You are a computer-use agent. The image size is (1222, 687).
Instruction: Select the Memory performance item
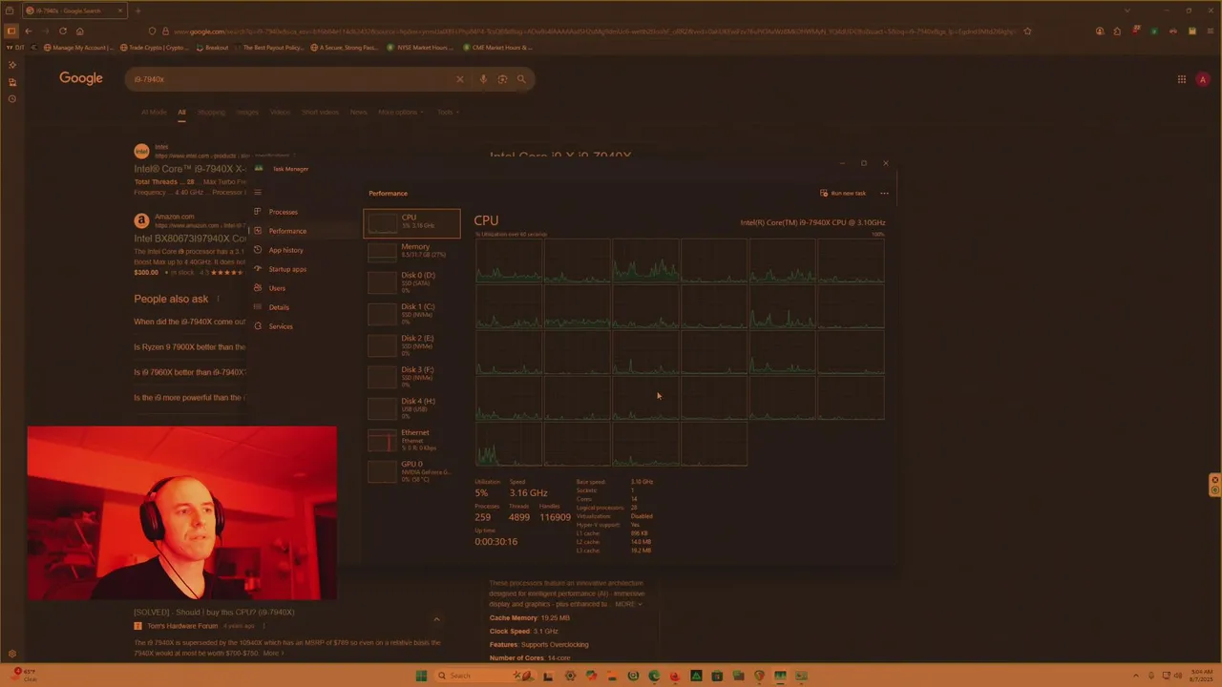pyautogui.click(x=411, y=251)
